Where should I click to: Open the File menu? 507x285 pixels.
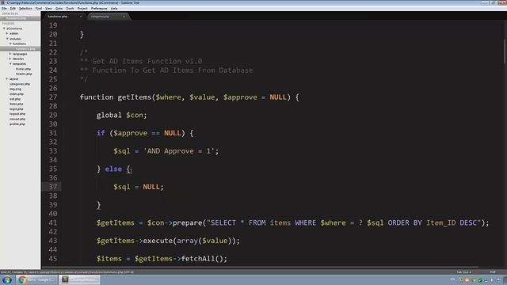click(4, 9)
